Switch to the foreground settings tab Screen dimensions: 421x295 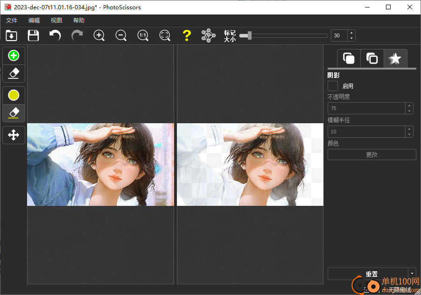(x=349, y=58)
